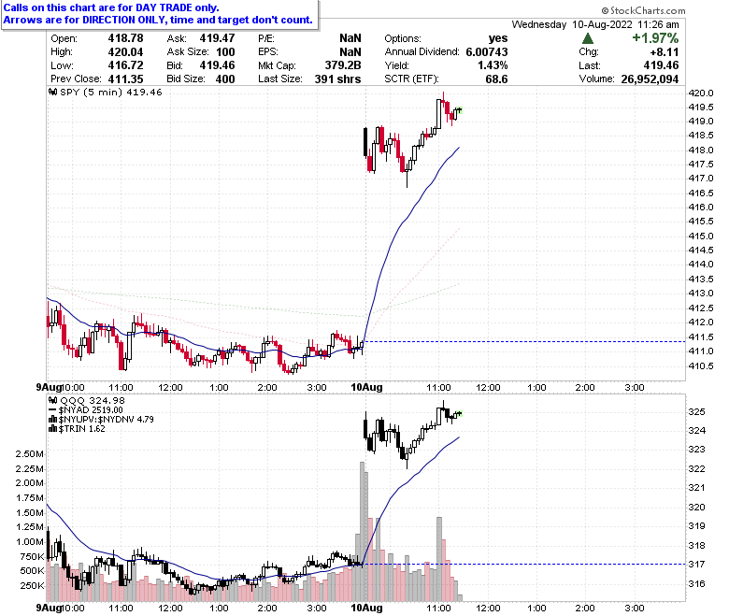Image resolution: width=729 pixels, height=616 pixels.
Task: Click the StockCharts.com copyright label
Action: 643,10
